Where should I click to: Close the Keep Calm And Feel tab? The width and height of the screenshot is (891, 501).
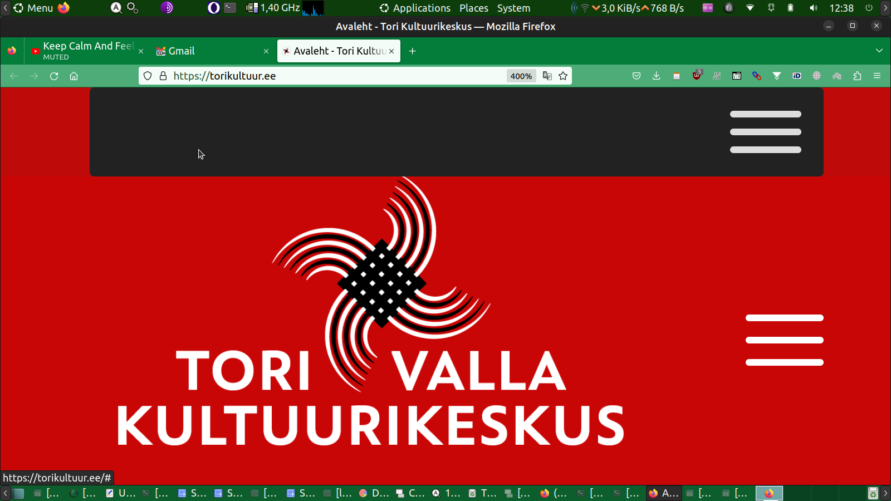tap(141, 51)
